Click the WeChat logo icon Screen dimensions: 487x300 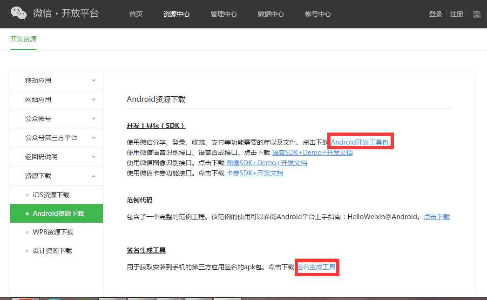19,13
